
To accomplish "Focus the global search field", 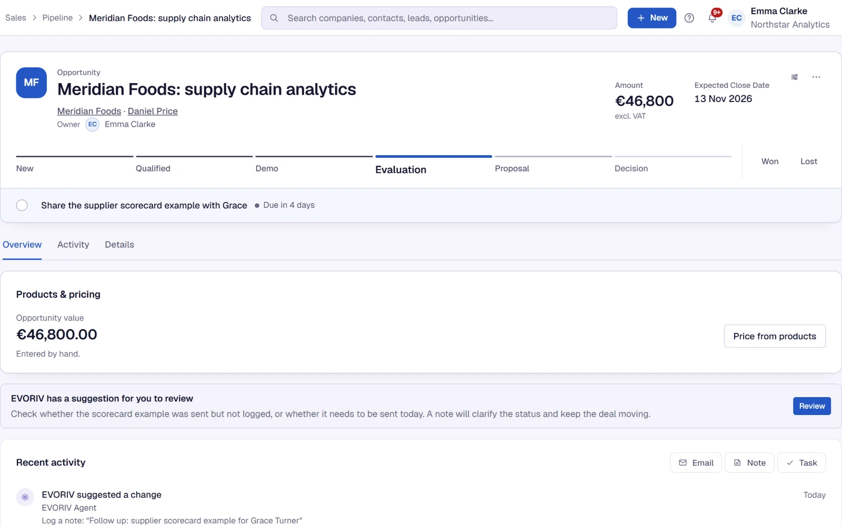I will (x=439, y=18).
